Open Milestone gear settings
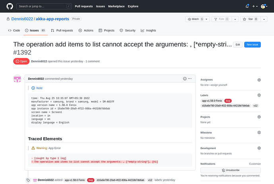Screen dimensions: 274x184 coord(259,132)
